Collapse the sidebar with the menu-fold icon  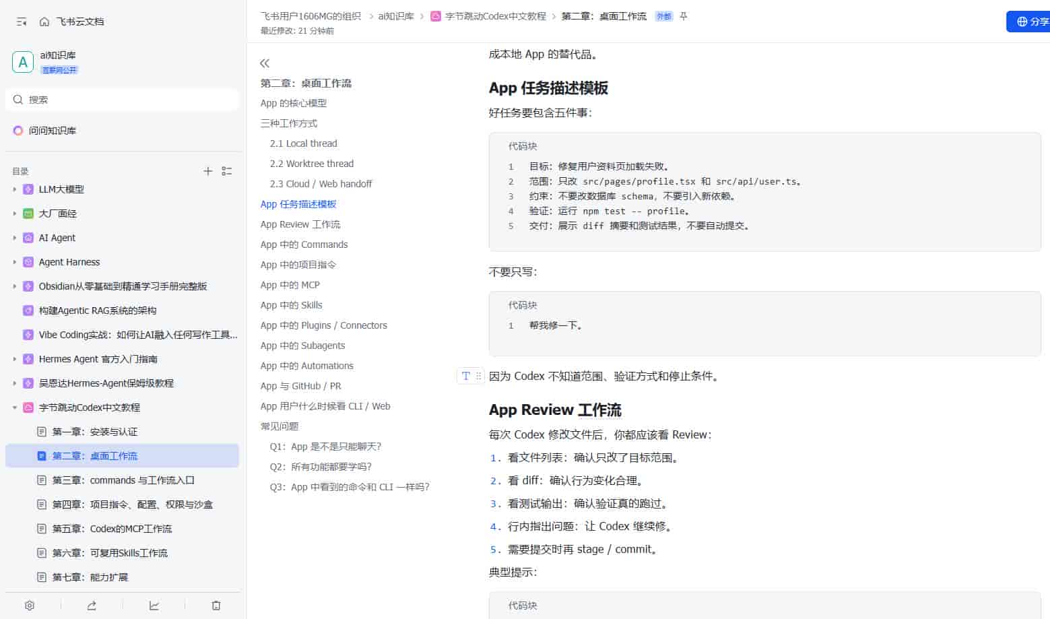pyautogui.click(x=22, y=22)
